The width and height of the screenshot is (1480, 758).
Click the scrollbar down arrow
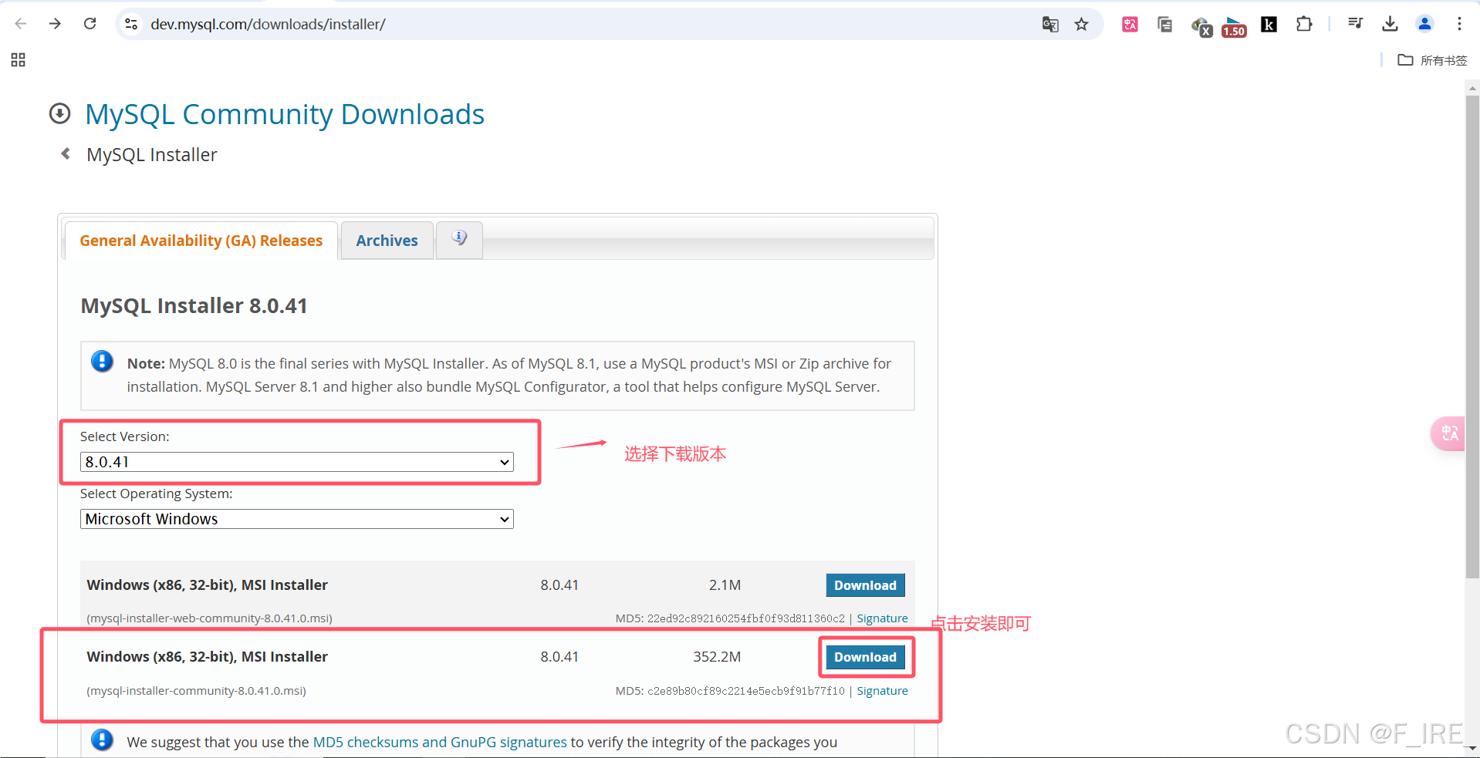1472,749
